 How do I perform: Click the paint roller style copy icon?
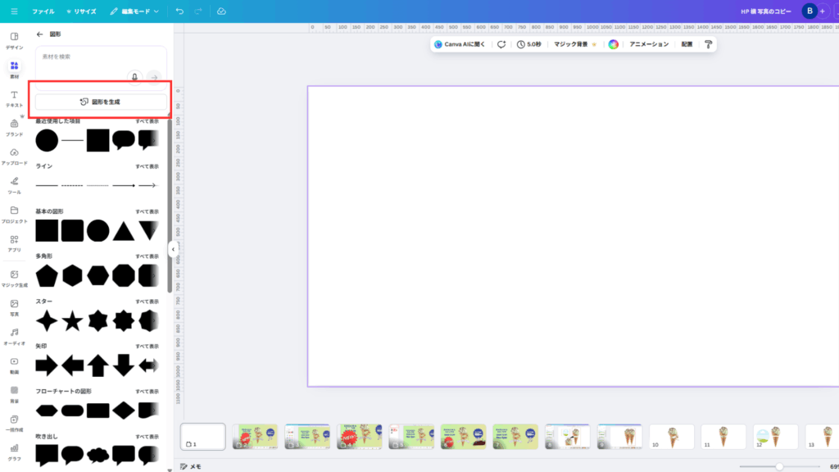tap(708, 44)
